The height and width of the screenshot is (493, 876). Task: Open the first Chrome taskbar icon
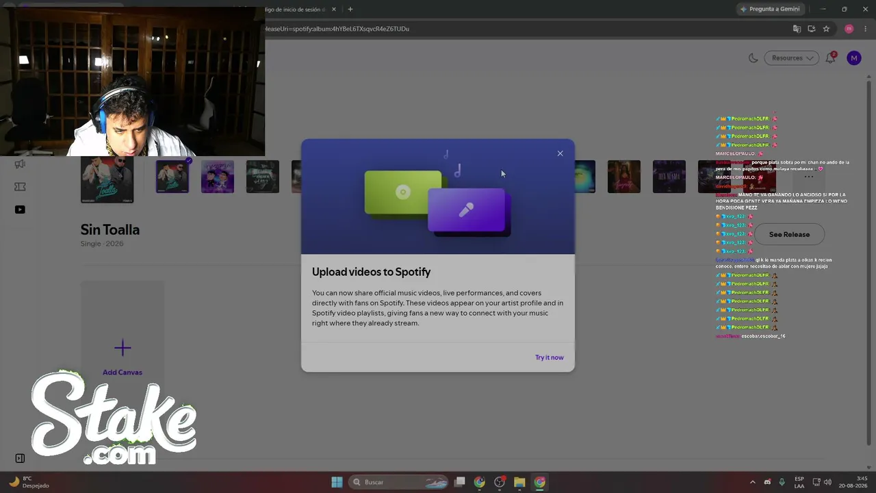coord(480,482)
